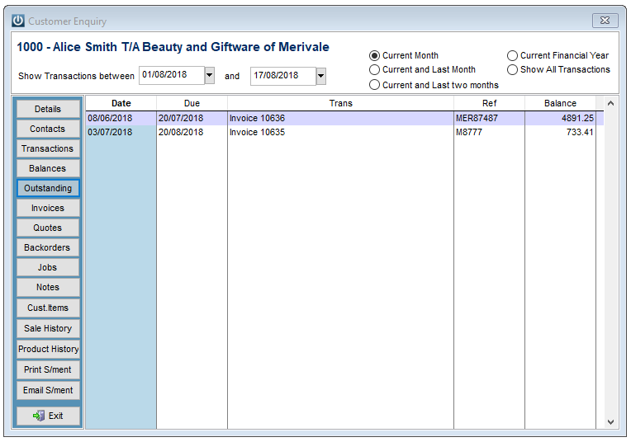Click the 08/06/2018 date cell
The image size is (631, 442).
tap(121, 118)
